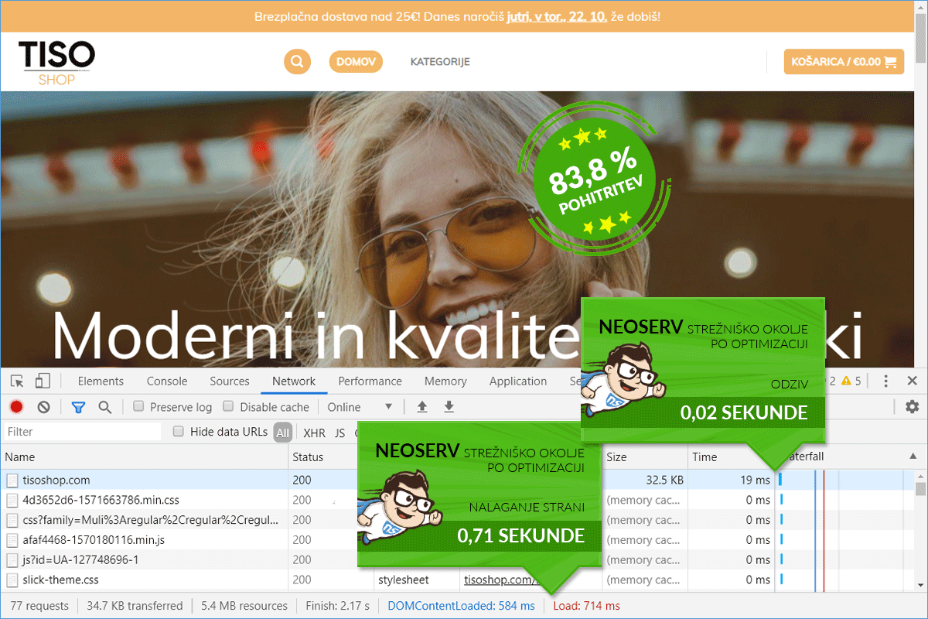Tick the Hide data URLs checkbox
Screen dimensions: 928x619
tap(179, 431)
